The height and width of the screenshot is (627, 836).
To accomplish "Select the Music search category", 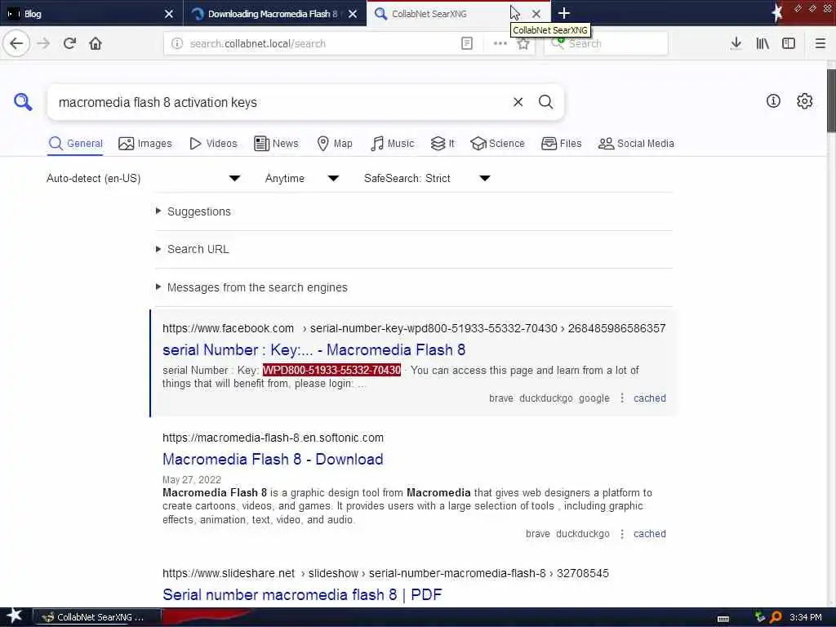I will [x=392, y=144].
